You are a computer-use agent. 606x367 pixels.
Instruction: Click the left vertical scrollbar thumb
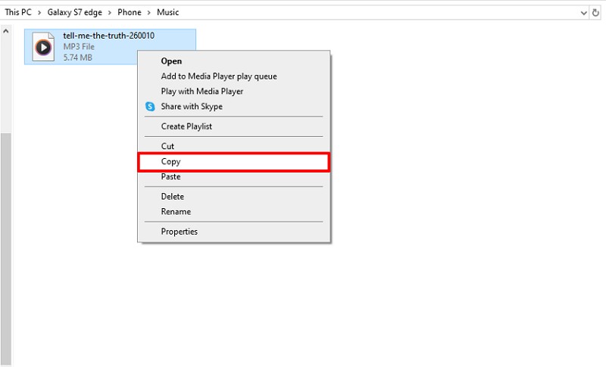(6, 249)
